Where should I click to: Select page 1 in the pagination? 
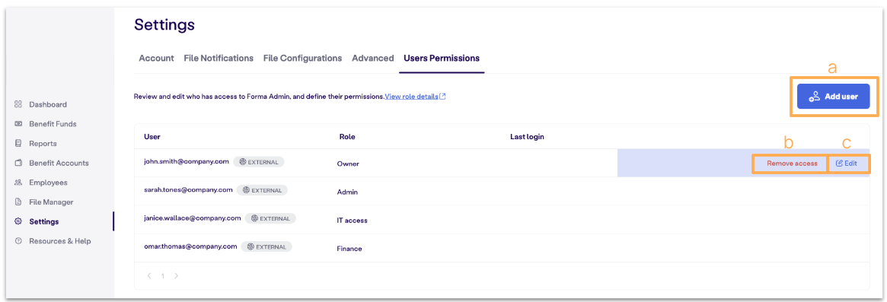pos(163,276)
